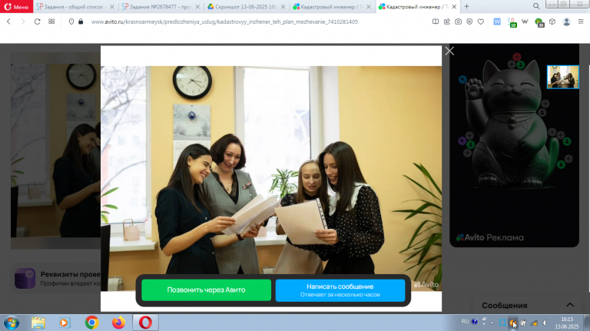Launch media player from taskbar
590x331 pixels.
click(65, 323)
